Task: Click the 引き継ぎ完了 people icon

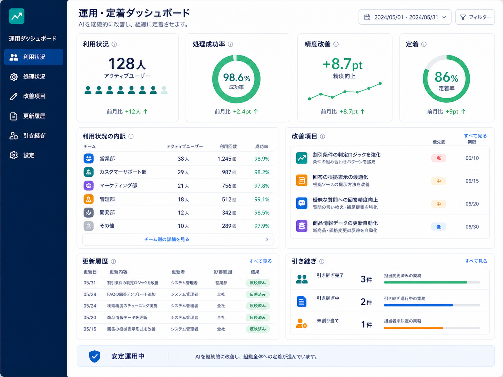Action: point(302,279)
